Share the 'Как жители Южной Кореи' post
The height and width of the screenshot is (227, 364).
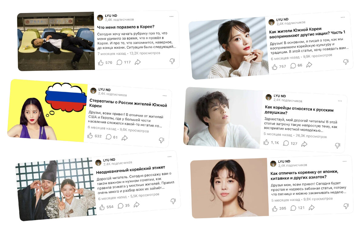coord(309,64)
